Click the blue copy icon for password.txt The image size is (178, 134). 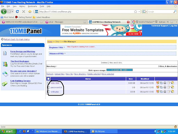(x=161, y=87)
